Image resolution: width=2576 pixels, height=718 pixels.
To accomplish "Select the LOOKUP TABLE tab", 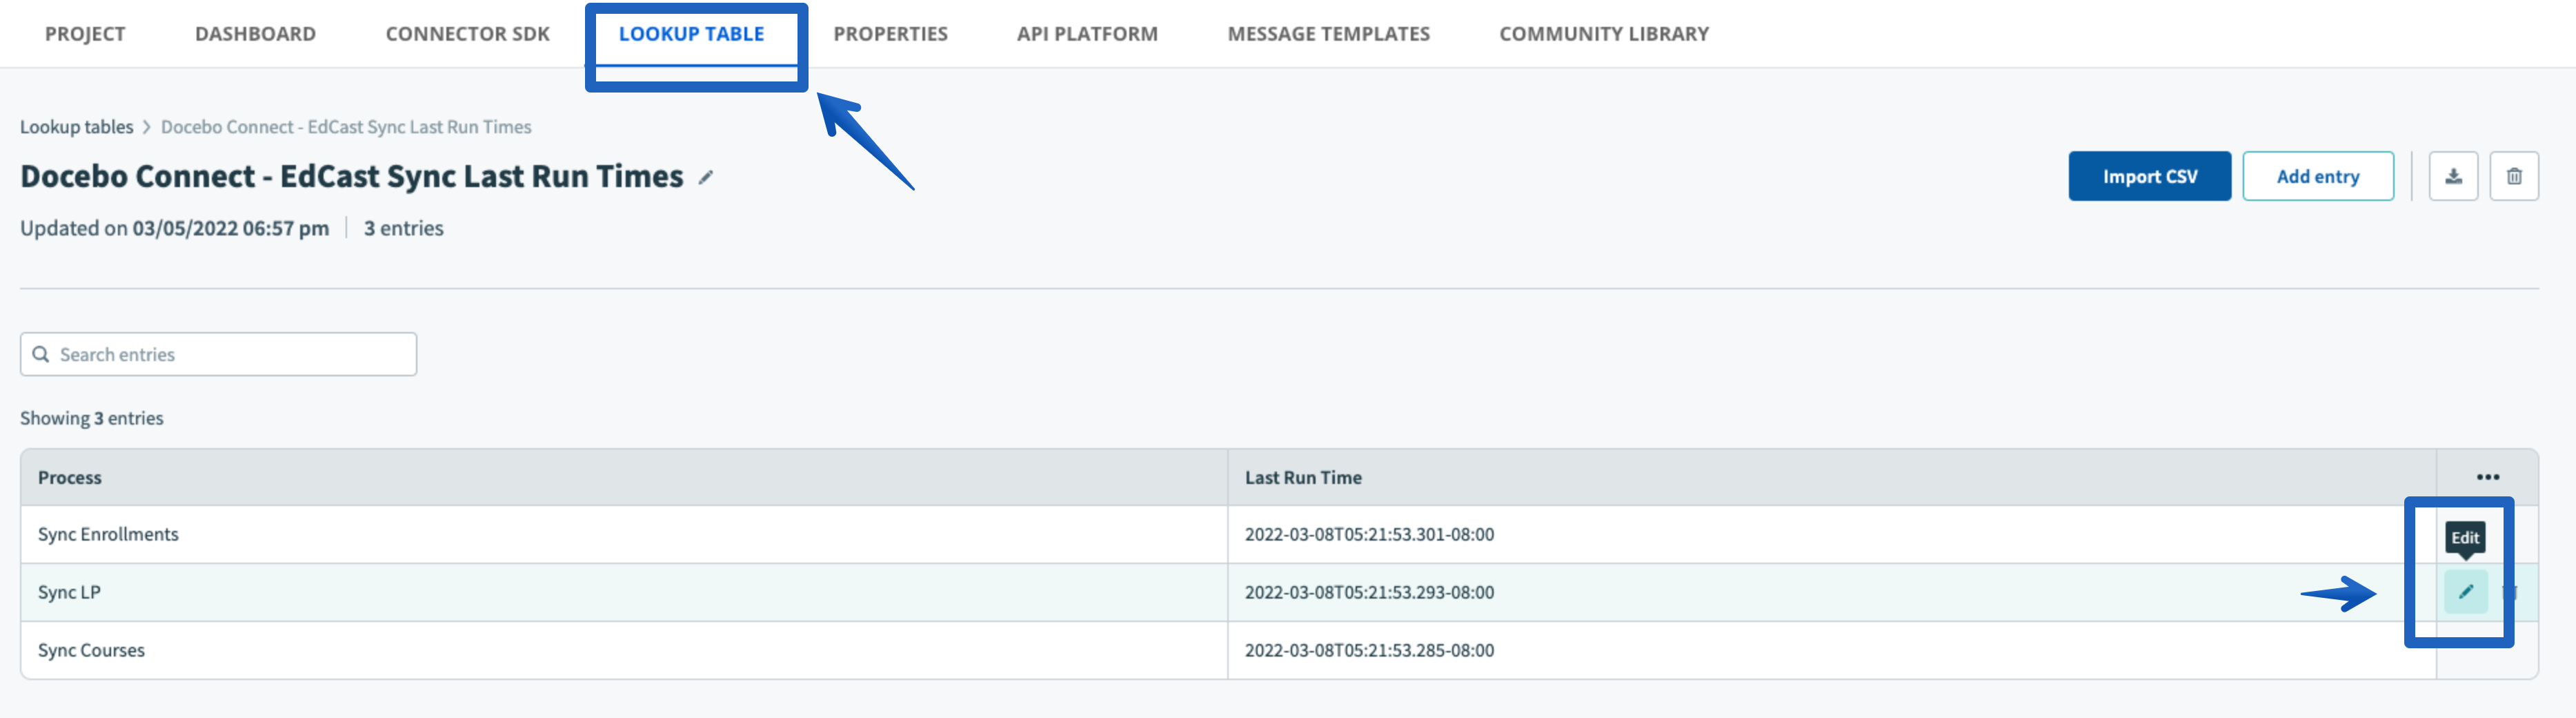I will click(x=691, y=34).
